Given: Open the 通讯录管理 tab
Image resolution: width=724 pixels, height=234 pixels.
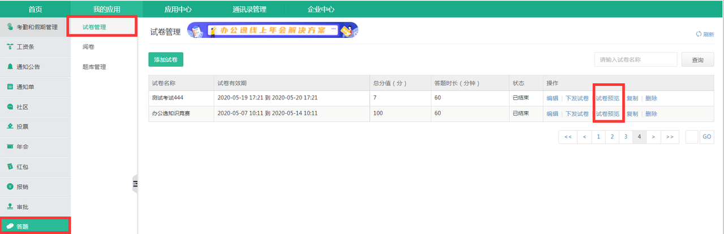Looking at the screenshot, I should click(x=249, y=9).
